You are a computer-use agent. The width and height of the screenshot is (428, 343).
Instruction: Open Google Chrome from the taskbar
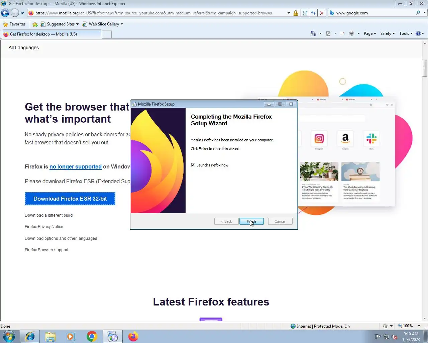click(92, 336)
